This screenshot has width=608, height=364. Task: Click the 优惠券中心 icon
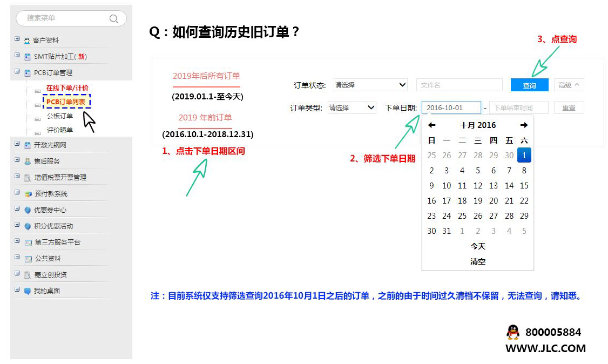tap(28, 210)
